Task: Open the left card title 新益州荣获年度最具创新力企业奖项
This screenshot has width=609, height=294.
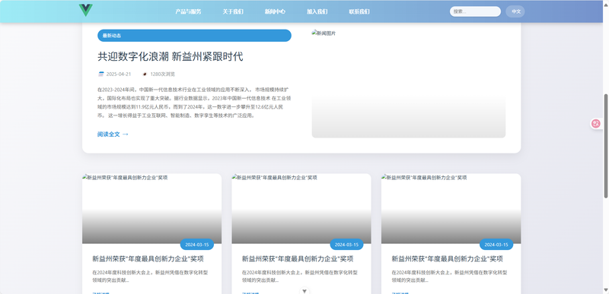Action: [148, 259]
